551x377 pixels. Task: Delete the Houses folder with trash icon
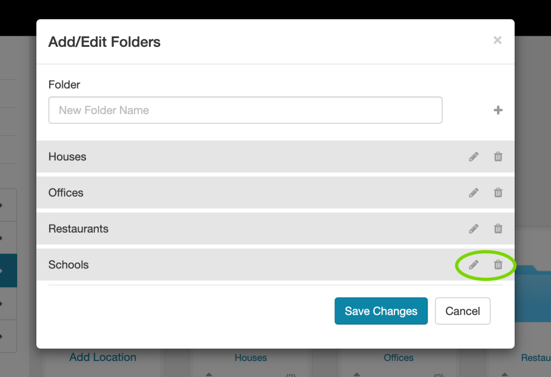tap(498, 157)
